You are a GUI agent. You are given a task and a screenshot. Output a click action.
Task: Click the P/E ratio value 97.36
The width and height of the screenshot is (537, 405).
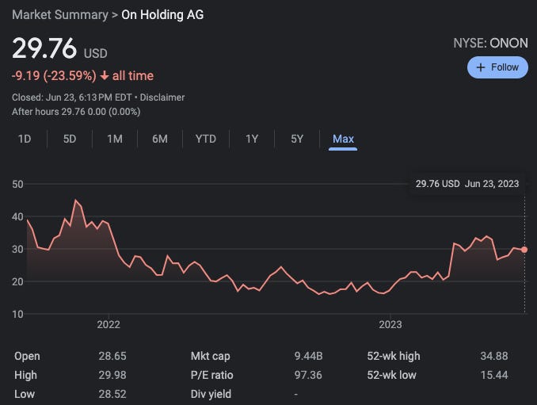click(x=308, y=375)
